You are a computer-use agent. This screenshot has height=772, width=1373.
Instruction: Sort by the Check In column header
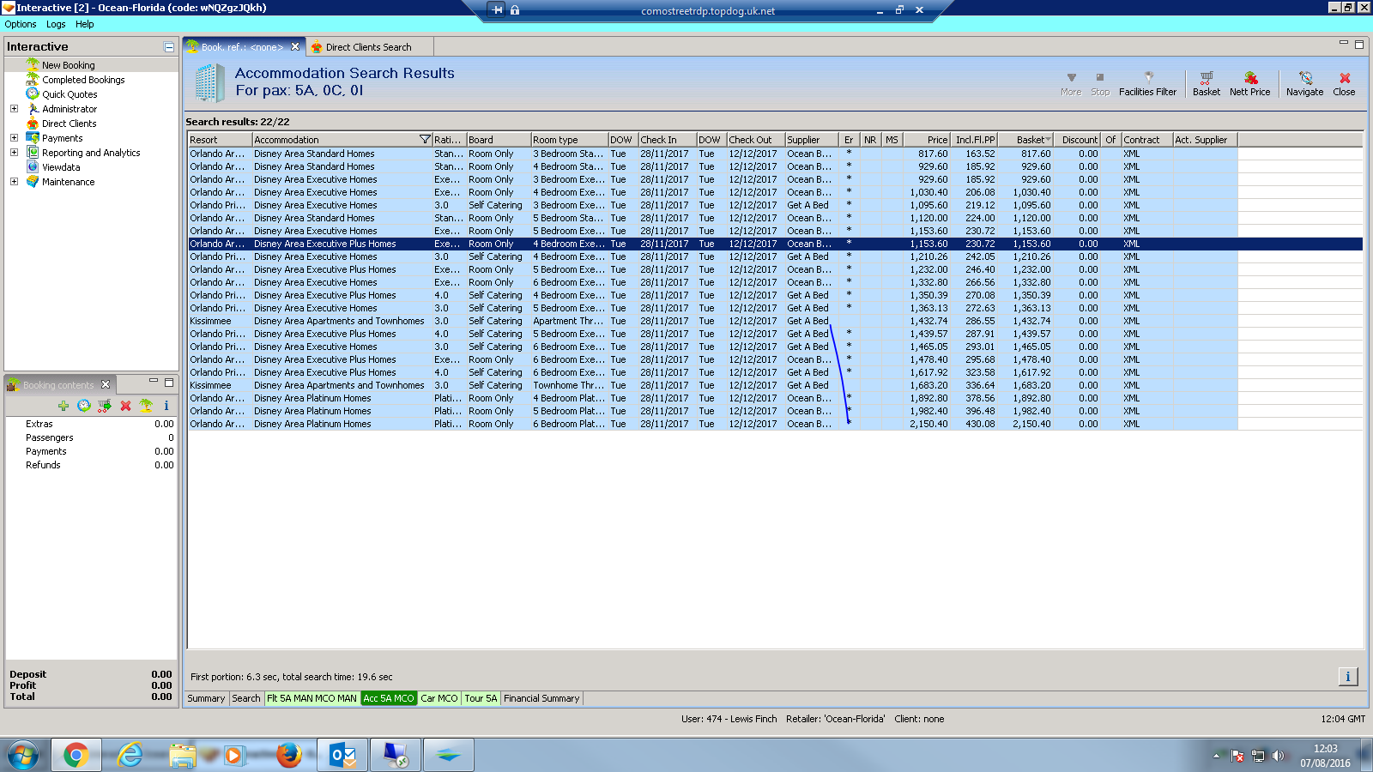[667, 140]
